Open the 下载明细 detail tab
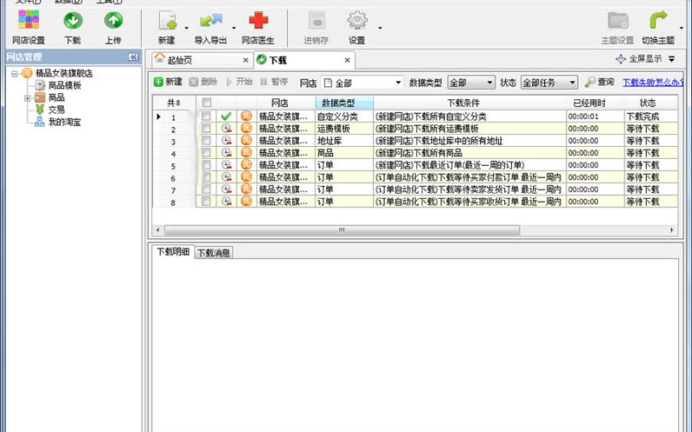This screenshot has width=692, height=432. (173, 251)
